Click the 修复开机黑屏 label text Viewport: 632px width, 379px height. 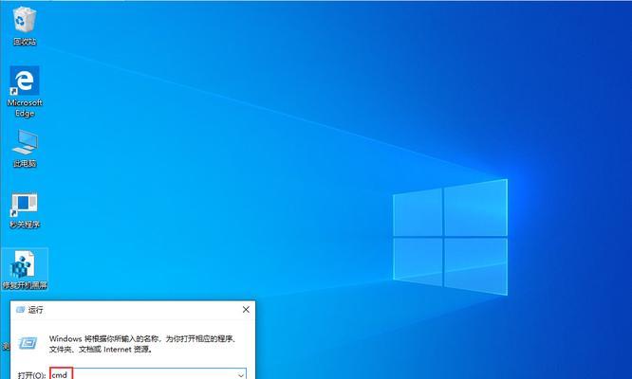(25, 285)
